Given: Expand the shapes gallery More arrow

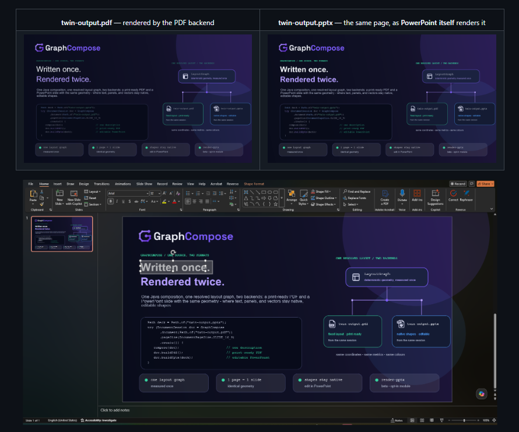Looking at the screenshot, I should [x=282, y=198].
